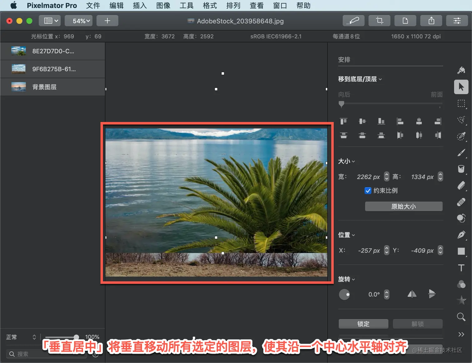Image resolution: width=472 pixels, height=363 pixels.
Task: Open the 正常 blend mode dropdown
Action: [21, 337]
